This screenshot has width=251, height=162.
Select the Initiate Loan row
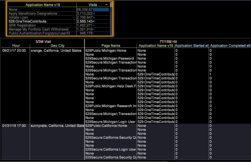tap(18, 18)
